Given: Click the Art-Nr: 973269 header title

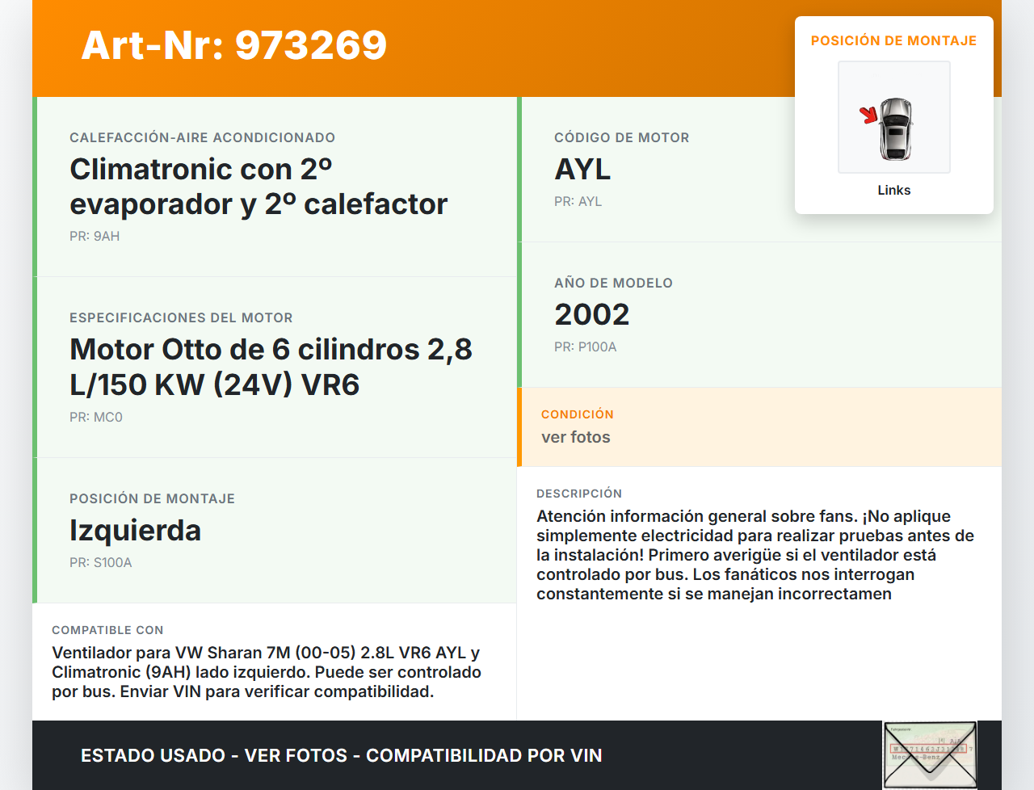Looking at the screenshot, I should click(x=234, y=45).
